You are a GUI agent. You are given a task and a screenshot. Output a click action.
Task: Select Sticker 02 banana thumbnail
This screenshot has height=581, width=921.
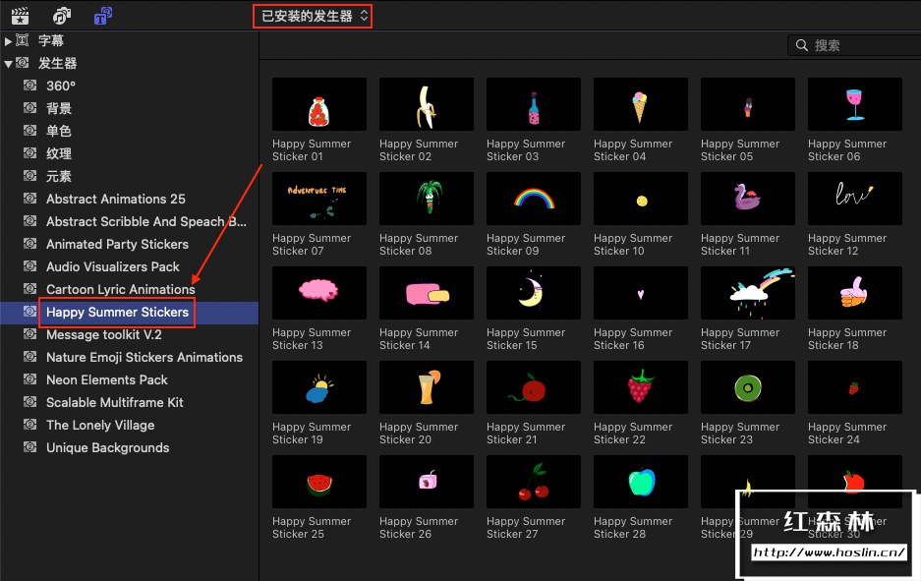pyautogui.click(x=427, y=104)
